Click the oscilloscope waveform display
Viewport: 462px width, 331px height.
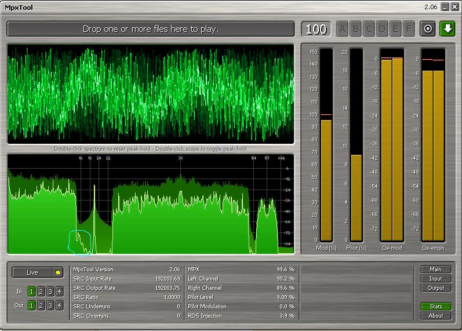(151, 94)
